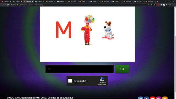Click the translate page icon

point(152,5)
